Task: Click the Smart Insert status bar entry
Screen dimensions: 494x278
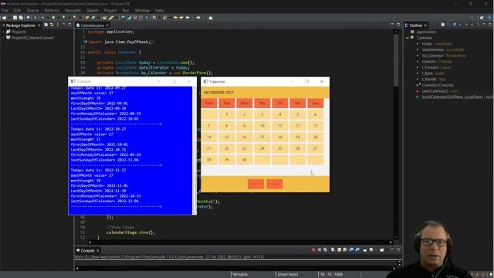Action: click(288, 275)
